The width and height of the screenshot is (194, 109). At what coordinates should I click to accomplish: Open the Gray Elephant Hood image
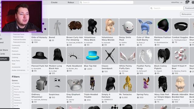(x=75, y=84)
